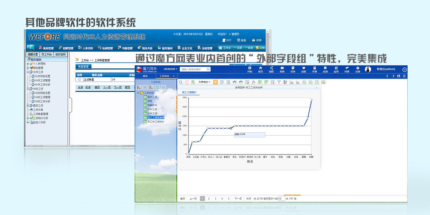Click the 注销 logout power icon
The height and width of the screenshot is (215, 430).
pos(357,69)
